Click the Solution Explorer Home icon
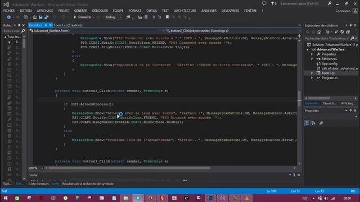The width and height of the screenshot is (360, 202). click(x=319, y=32)
